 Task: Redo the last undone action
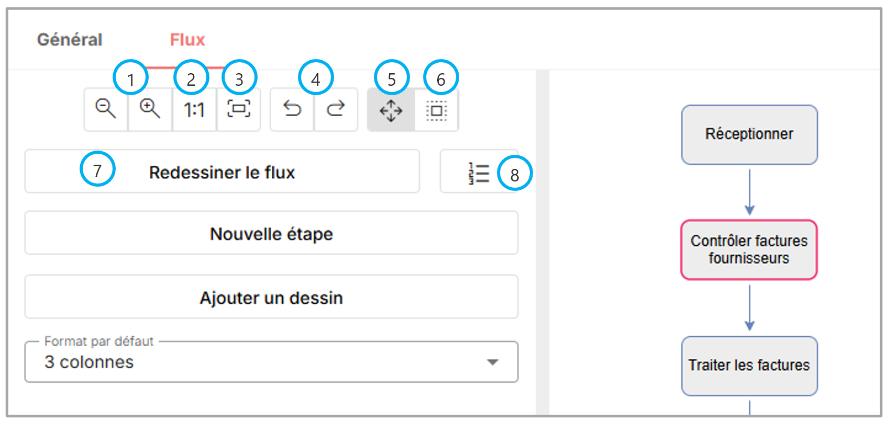[x=336, y=109]
